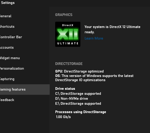Click the Settings window title
This screenshot has width=150, height=133.
click(x=8, y=3)
